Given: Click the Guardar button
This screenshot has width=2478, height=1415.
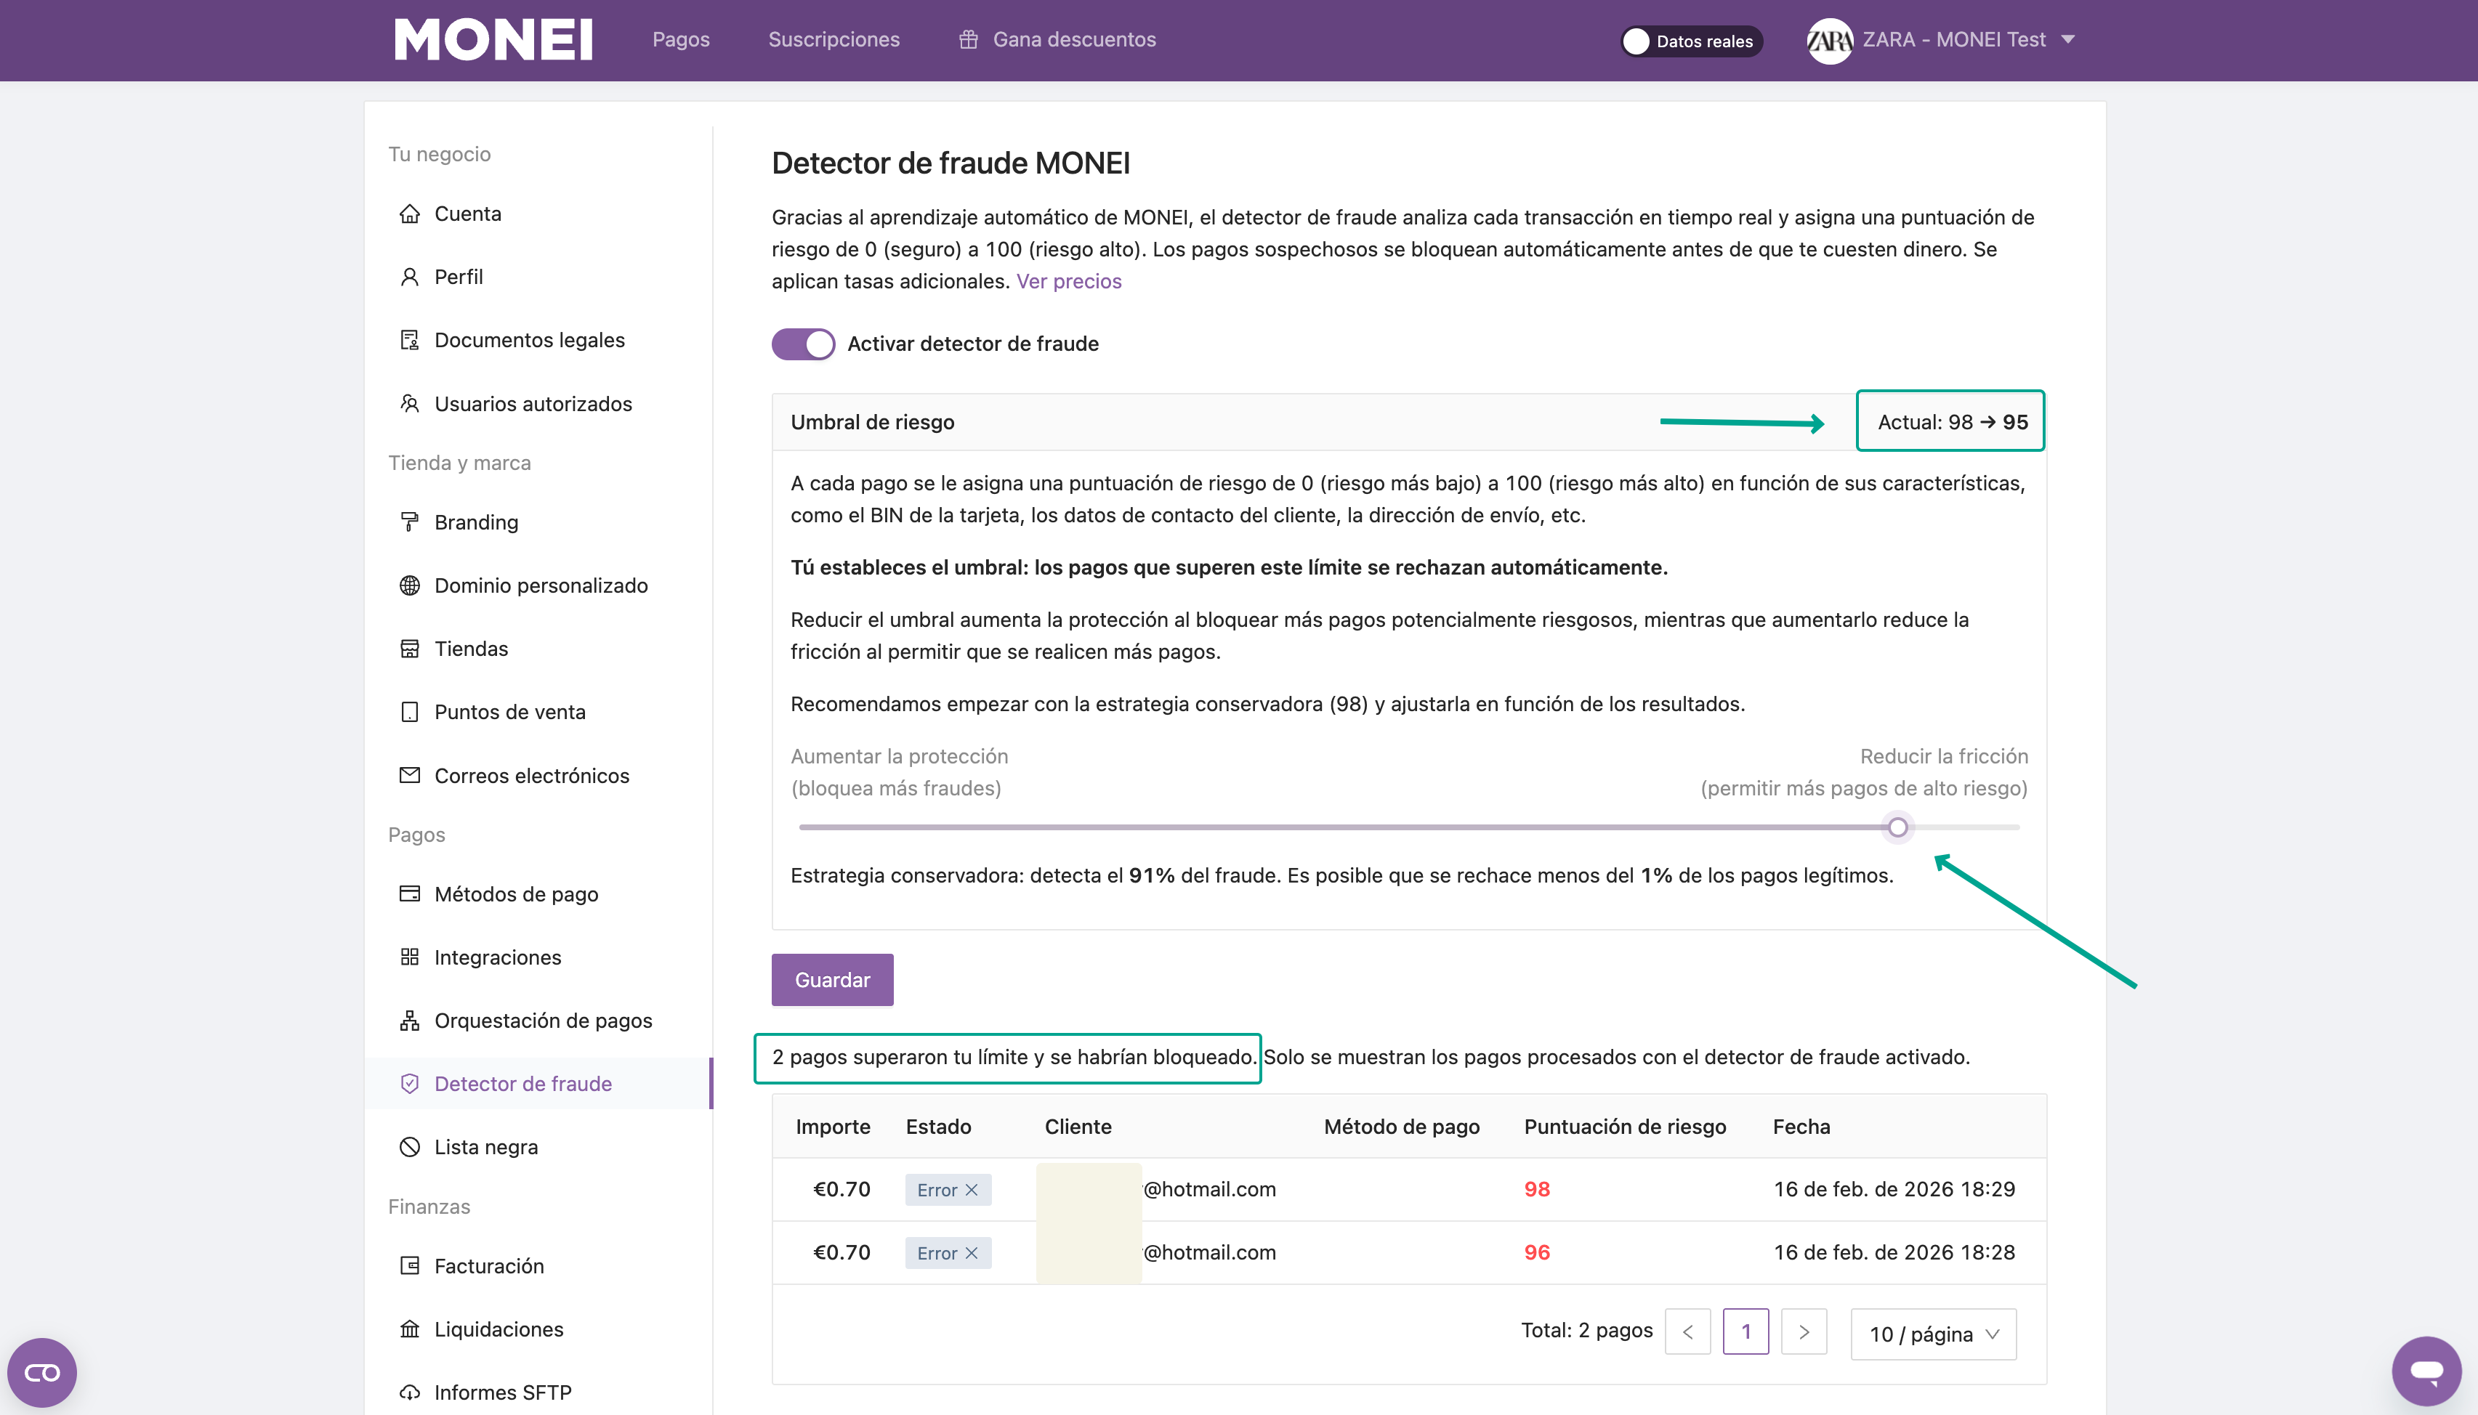Looking at the screenshot, I should 832,980.
